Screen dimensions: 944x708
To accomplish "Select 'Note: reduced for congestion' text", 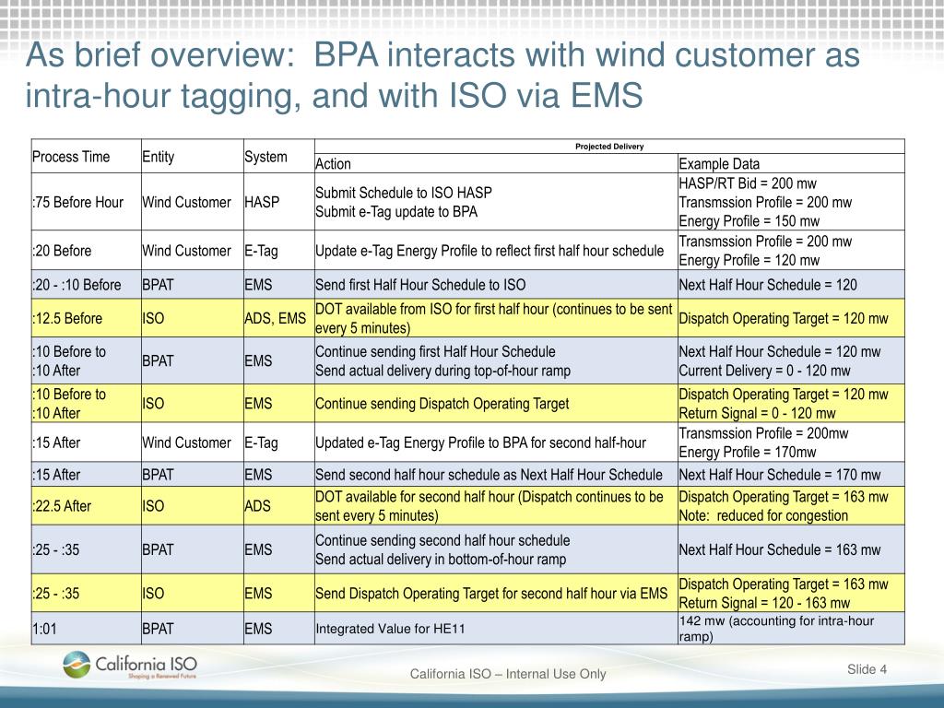I will [763, 516].
